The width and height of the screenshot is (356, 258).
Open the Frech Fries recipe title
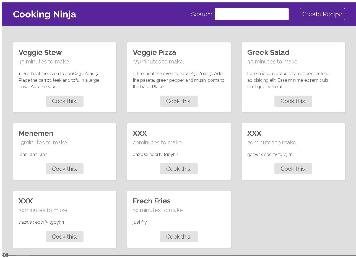click(152, 201)
